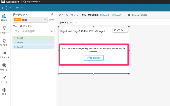Star the hoge analysis as favorite
The width and height of the screenshot is (170, 106).
25,2
